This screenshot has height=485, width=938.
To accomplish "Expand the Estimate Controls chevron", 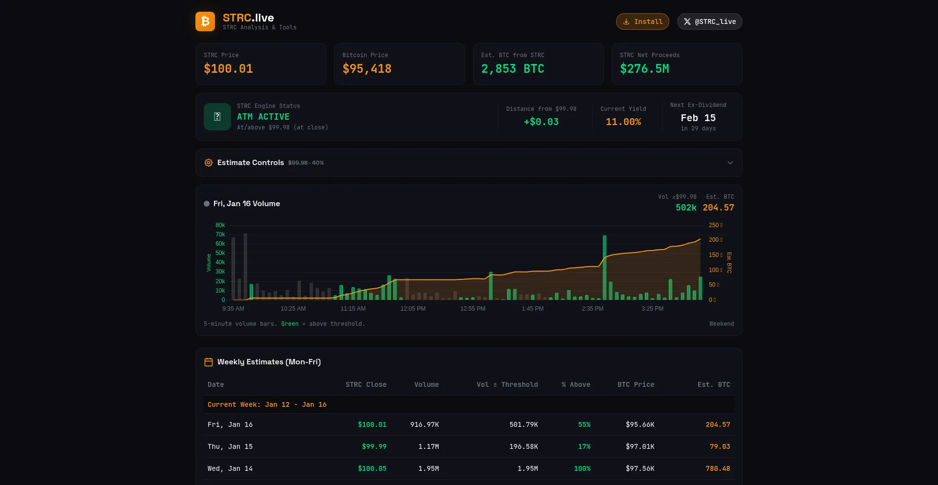I will pyautogui.click(x=730, y=163).
